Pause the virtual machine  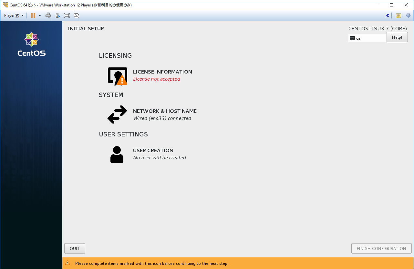[x=33, y=15]
